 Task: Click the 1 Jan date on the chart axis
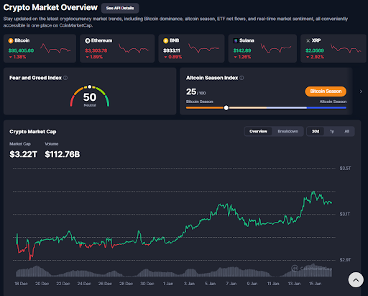pos(168,284)
